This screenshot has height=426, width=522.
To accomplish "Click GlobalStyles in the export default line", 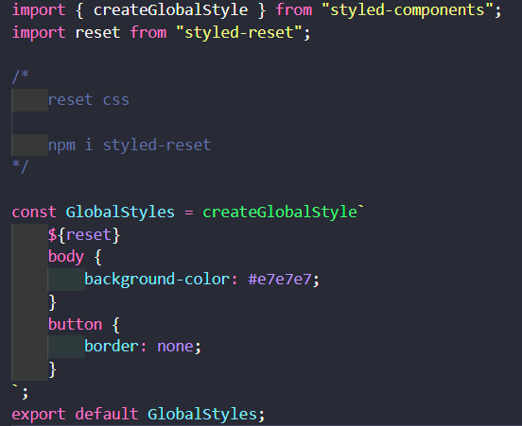I will pyautogui.click(x=202, y=415).
